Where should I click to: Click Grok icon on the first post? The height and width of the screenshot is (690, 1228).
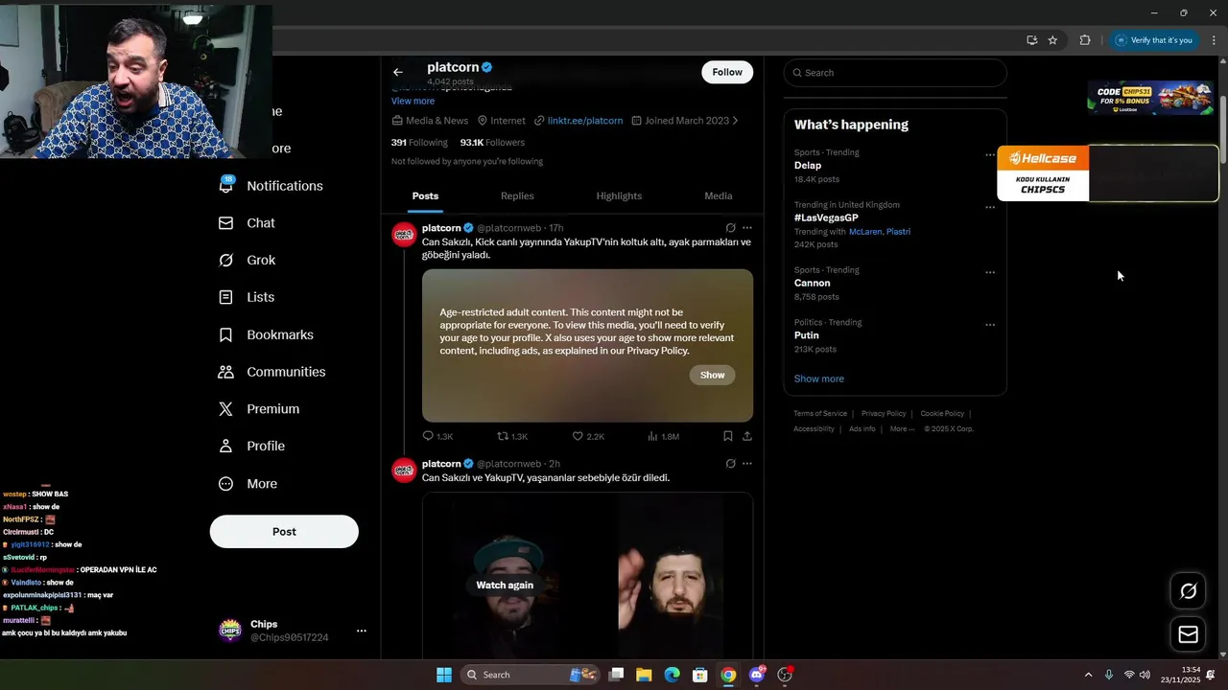pos(731,228)
